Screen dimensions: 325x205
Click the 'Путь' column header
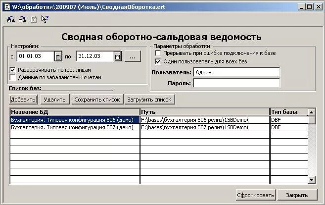coord(205,112)
